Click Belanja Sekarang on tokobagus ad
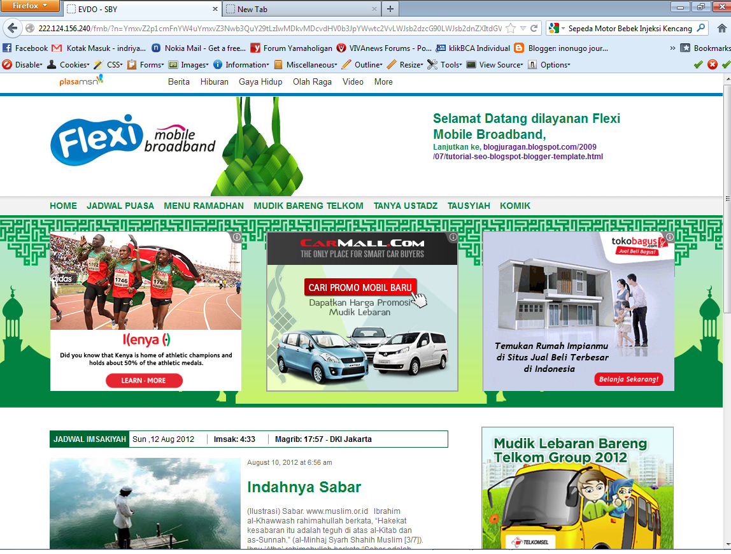731x554 pixels. [628, 379]
